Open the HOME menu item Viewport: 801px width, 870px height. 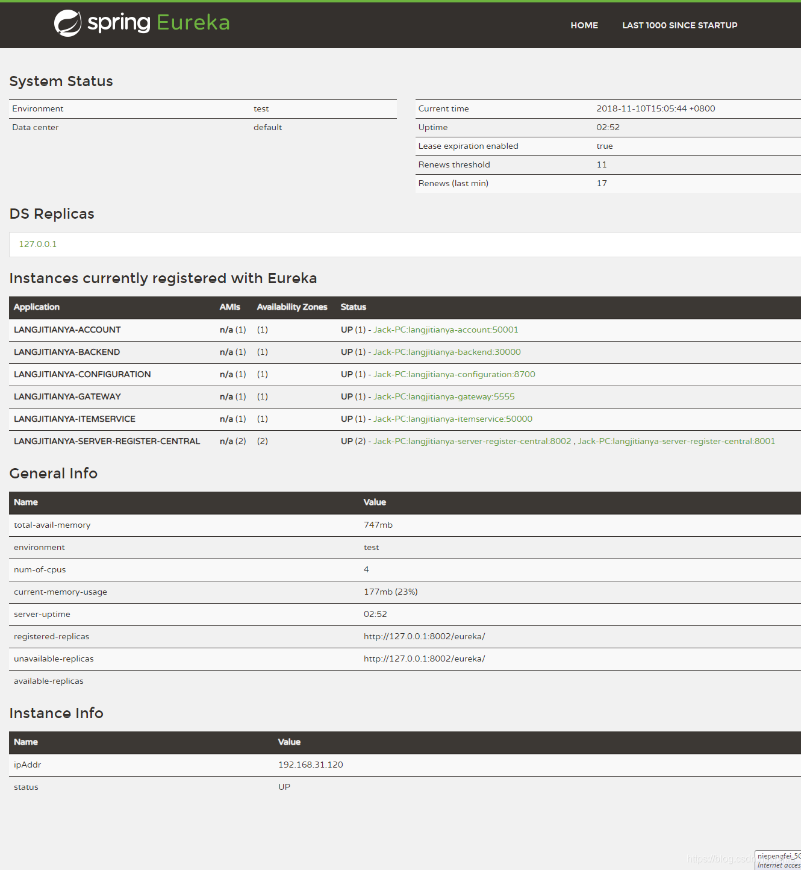point(584,25)
